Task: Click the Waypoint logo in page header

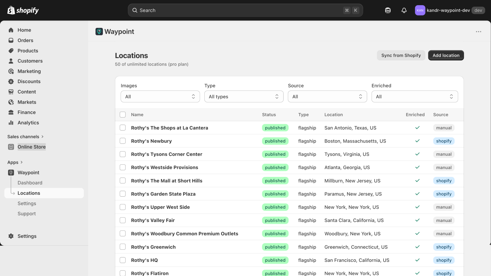Action: click(x=99, y=32)
